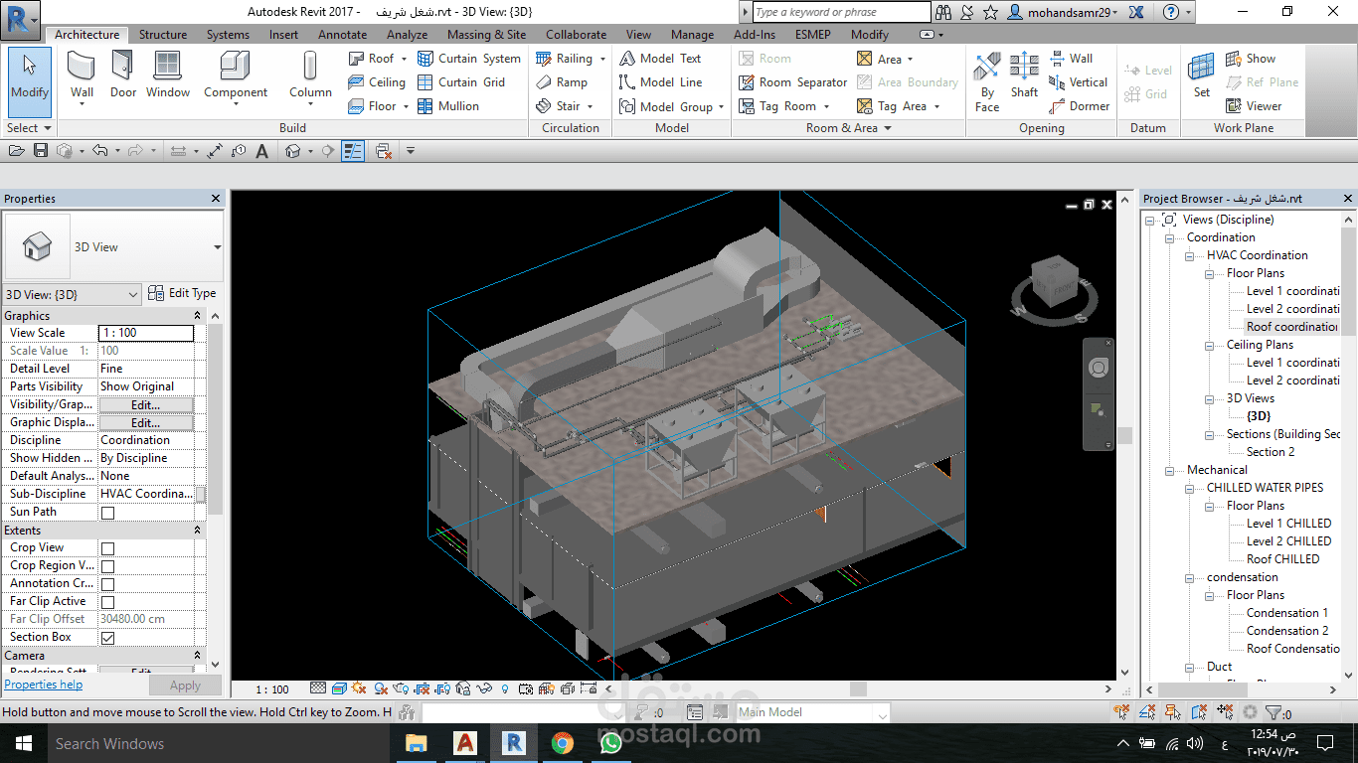The height and width of the screenshot is (763, 1358).
Task: Open the Annotate ribbon tab
Action: pyautogui.click(x=342, y=35)
